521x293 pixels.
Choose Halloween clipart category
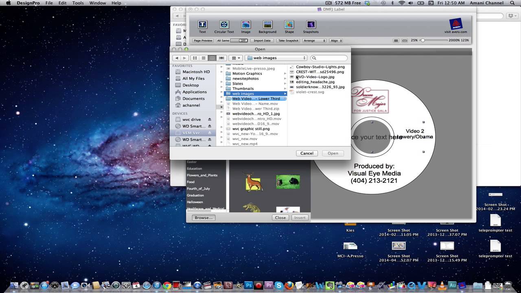(x=195, y=202)
